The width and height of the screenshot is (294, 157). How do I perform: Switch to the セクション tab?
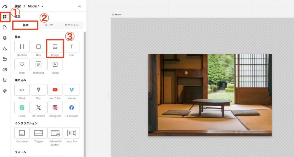click(71, 25)
